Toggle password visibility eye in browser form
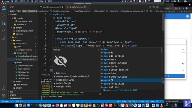Screen dimensions: 192x108 (183, 64)
